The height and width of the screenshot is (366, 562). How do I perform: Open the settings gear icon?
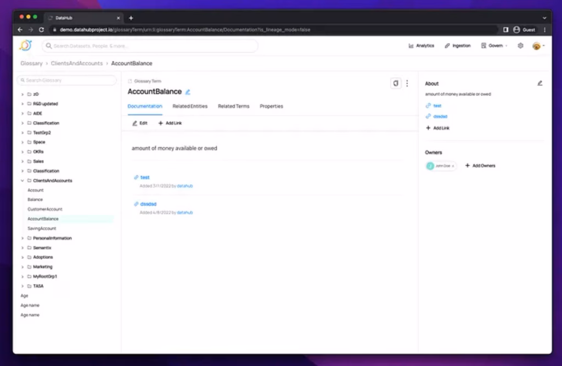[520, 46]
